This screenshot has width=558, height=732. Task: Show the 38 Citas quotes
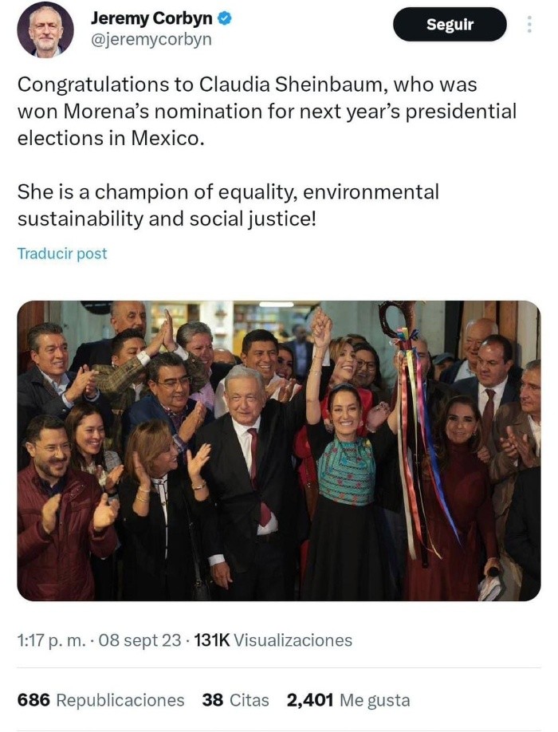click(235, 700)
